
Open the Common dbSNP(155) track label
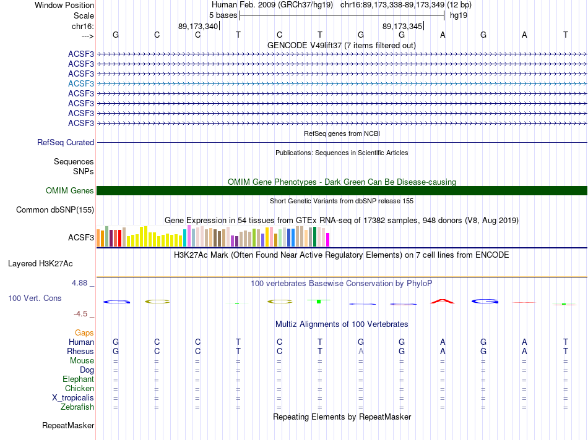[x=55, y=209]
